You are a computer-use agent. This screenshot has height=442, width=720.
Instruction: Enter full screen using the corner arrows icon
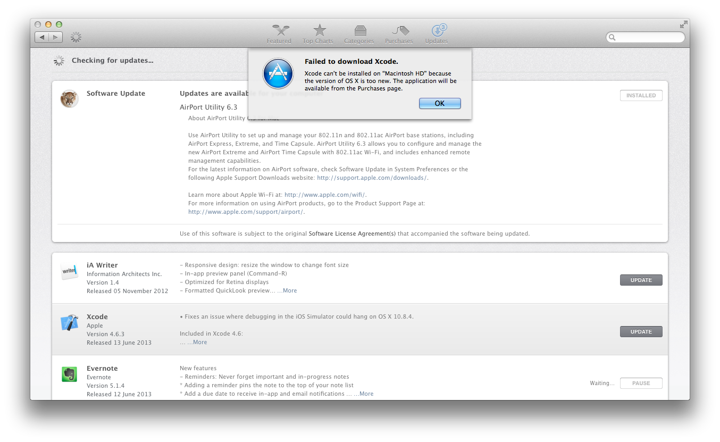(x=683, y=24)
